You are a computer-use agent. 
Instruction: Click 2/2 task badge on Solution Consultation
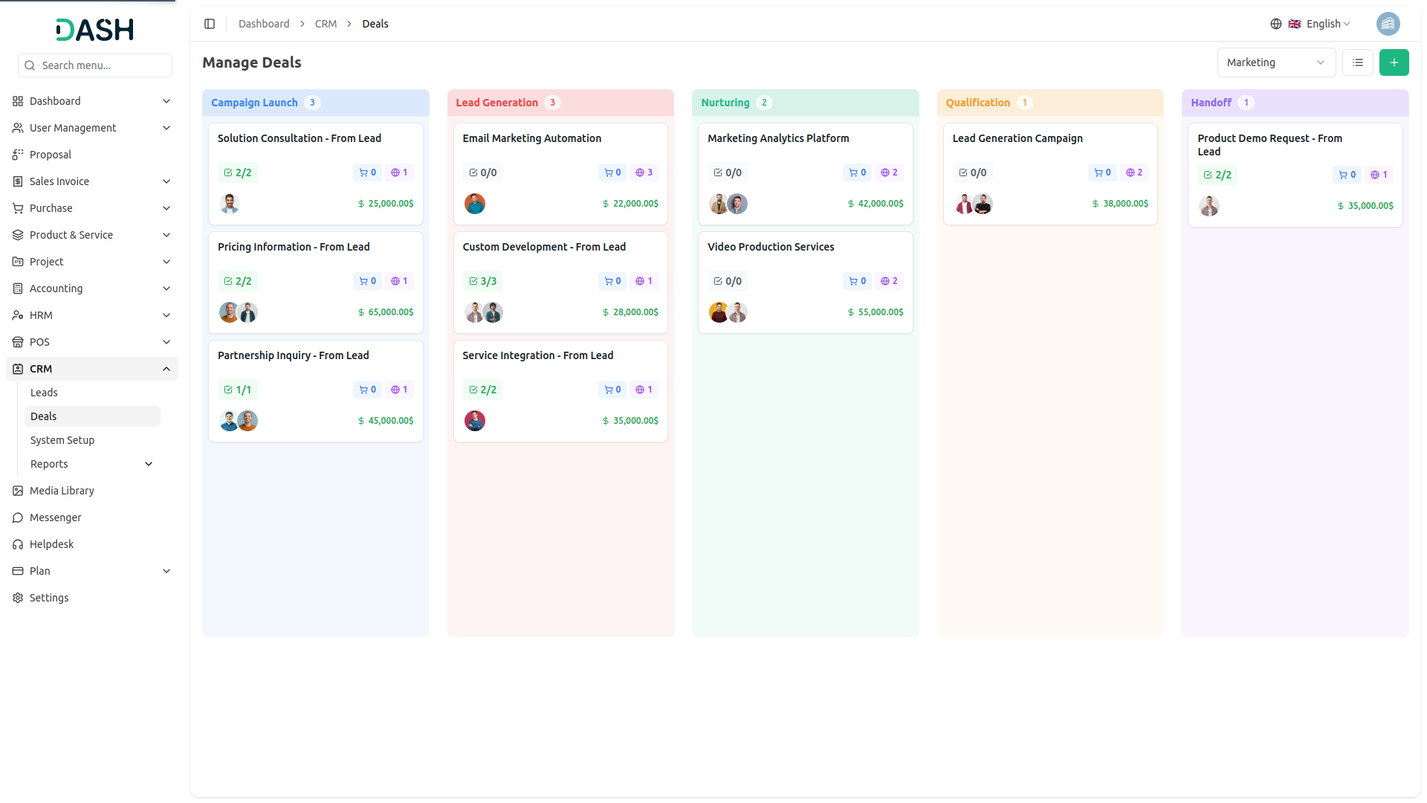tap(238, 172)
